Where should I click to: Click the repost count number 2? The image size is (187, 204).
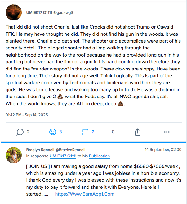coord(93,132)
